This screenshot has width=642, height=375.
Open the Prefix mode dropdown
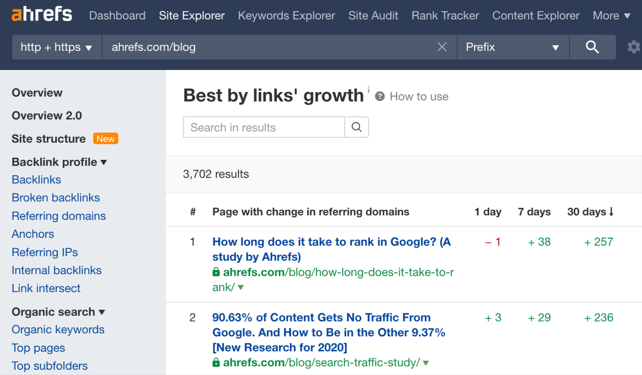513,47
